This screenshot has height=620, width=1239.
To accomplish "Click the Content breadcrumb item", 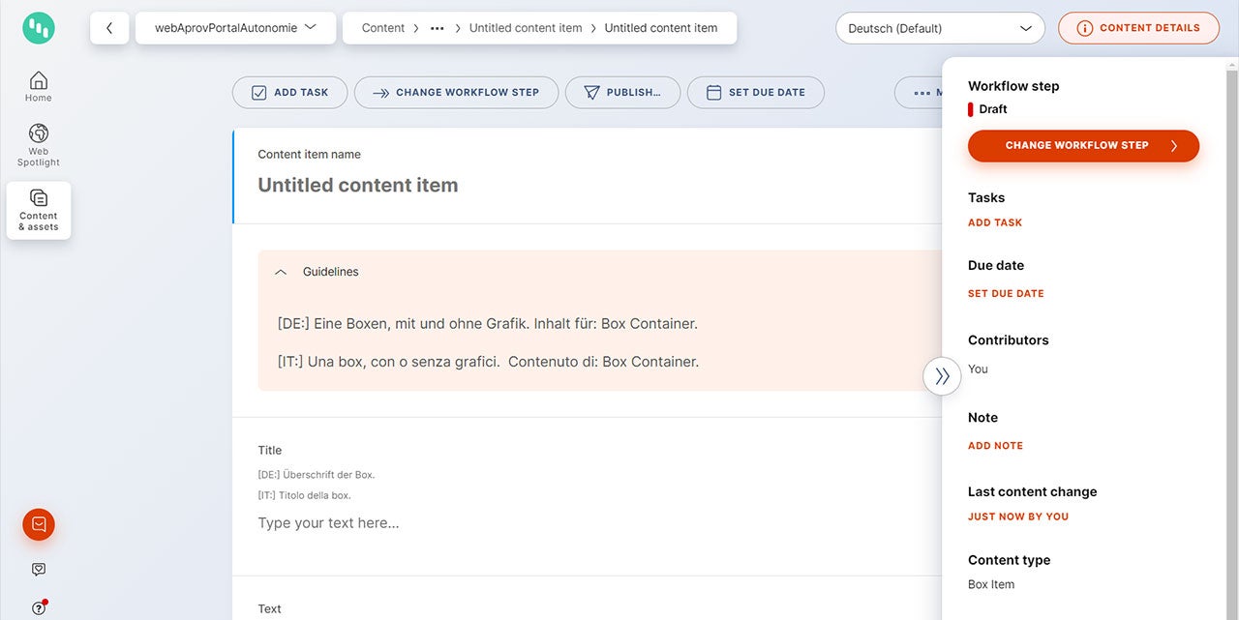I will click(383, 28).
